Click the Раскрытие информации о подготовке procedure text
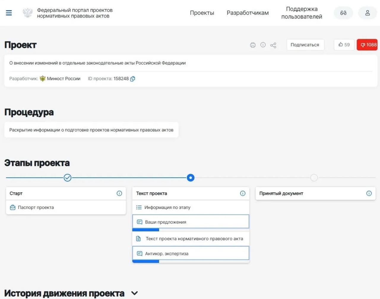Screen dimensions: 380x299 click(x=91, y=130)
